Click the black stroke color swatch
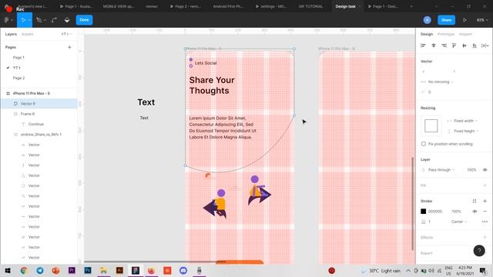The image size is (493, 277). pyautogui.click(x=424, y=212)
